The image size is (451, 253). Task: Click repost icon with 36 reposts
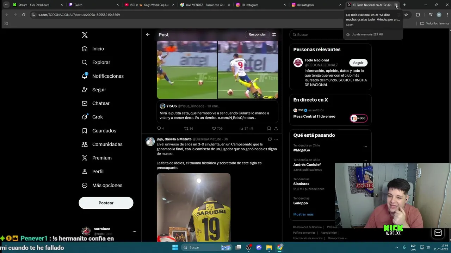click(186, 129)
